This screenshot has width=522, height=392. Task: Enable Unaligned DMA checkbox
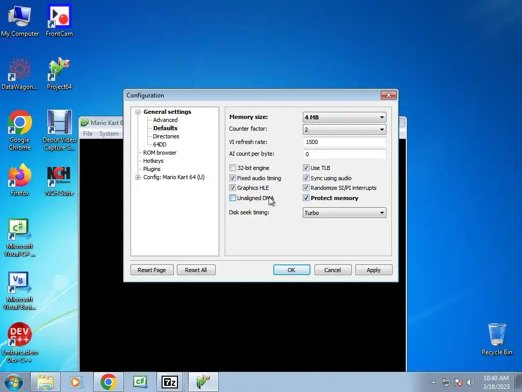point(232,198)
